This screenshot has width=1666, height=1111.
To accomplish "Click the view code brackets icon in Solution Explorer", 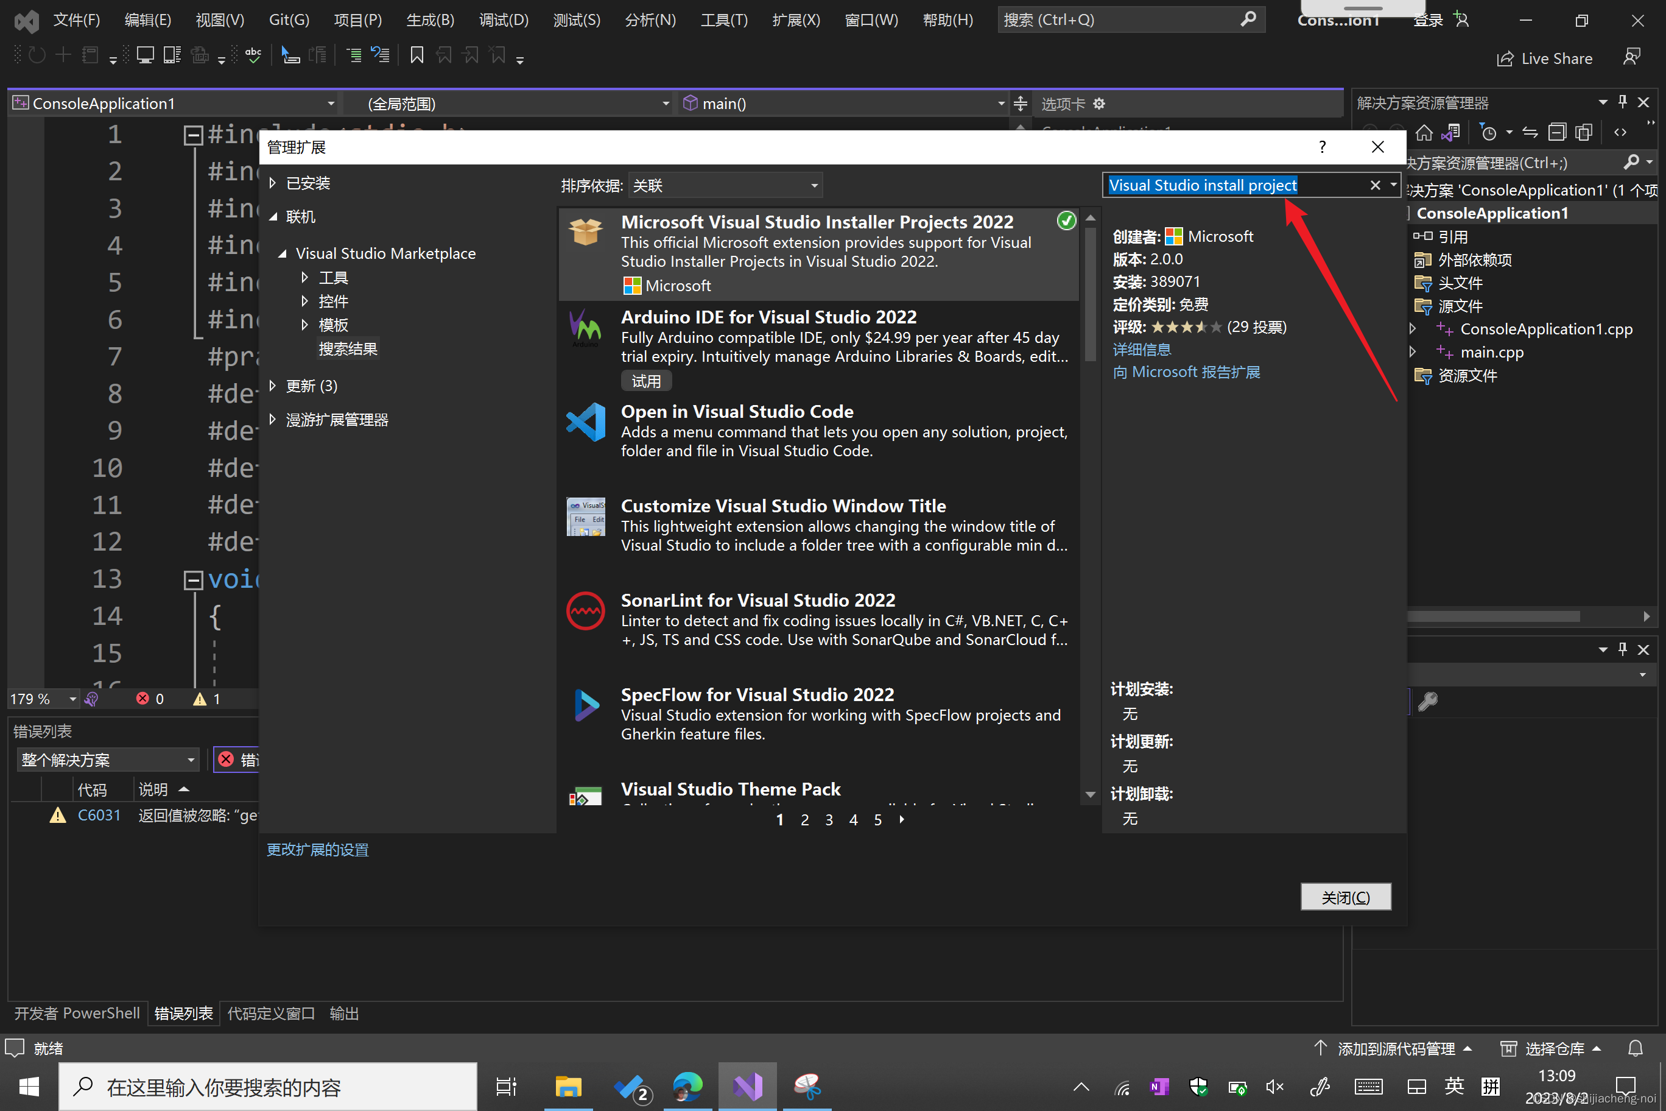I will click(x=1620, y=133).
